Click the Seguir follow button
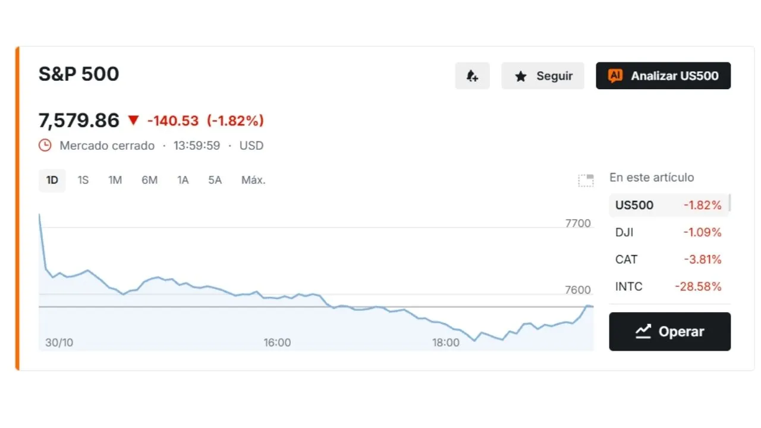761x428 pixels. pos(543,76)
